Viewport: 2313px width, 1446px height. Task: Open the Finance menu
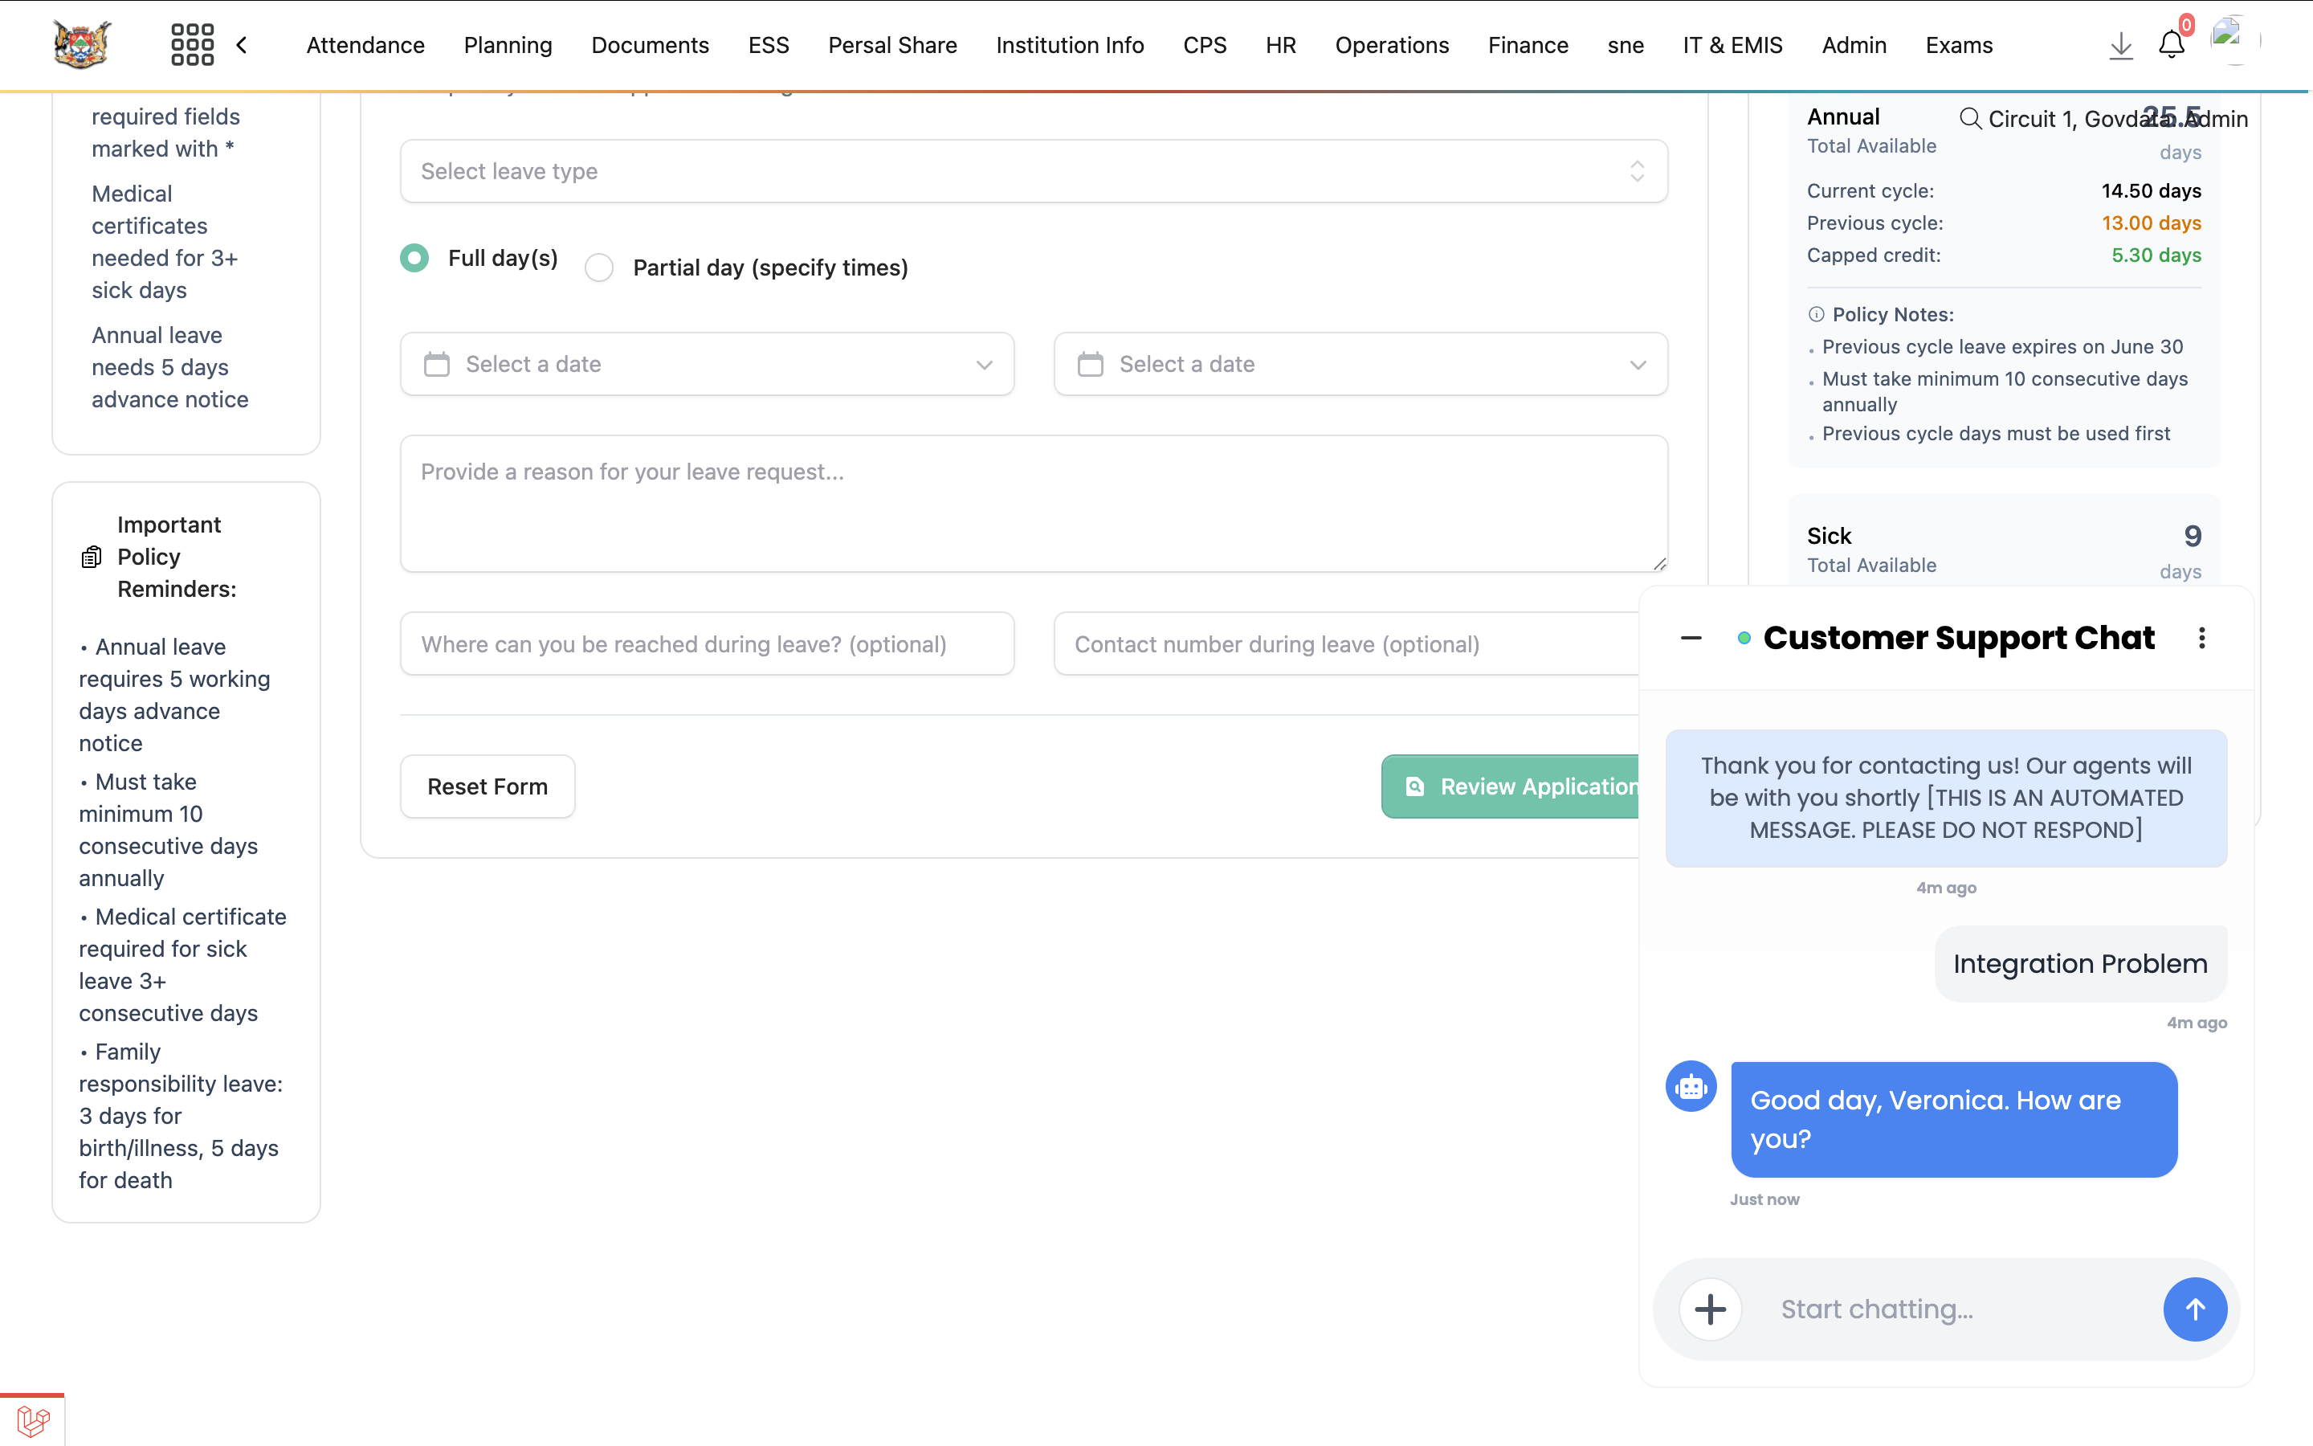tap(1528, 45)
